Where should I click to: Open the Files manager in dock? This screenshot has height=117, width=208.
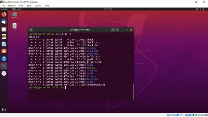coord(4,29)
